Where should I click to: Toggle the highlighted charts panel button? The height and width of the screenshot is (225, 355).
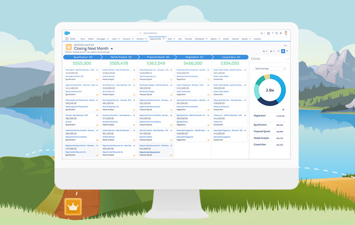(x=283, y=51)
